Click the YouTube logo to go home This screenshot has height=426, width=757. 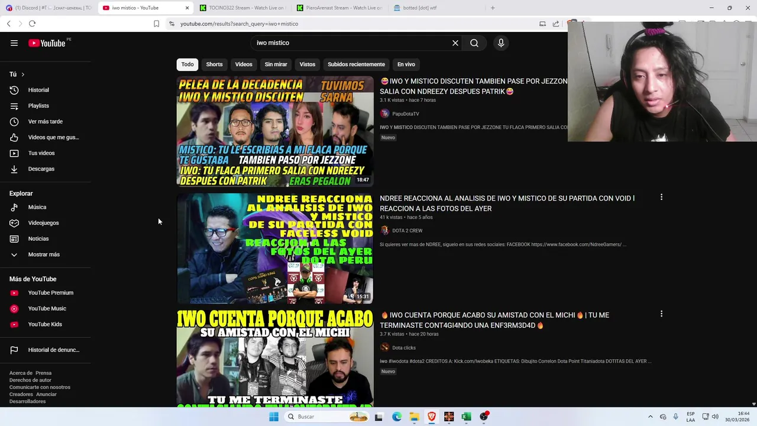pyautogui.click(x=47, y=43)
